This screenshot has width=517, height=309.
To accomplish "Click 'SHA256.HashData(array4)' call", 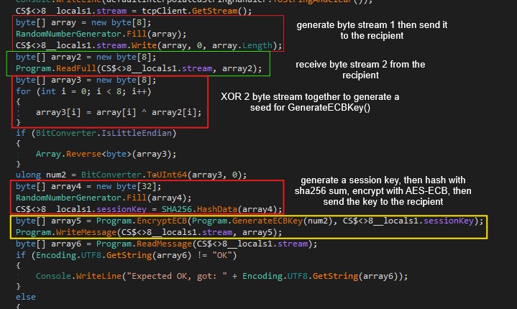I will [221, 209].
